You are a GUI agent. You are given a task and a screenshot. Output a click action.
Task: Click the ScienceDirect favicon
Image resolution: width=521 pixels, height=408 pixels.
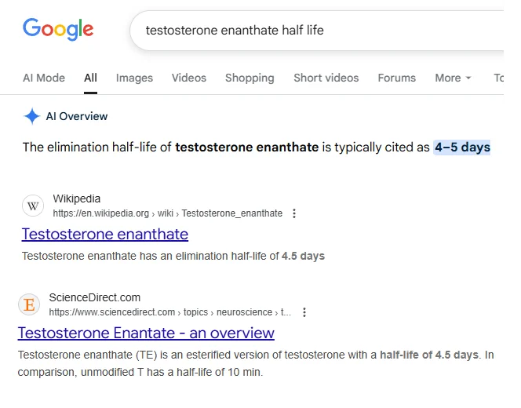click(x=29, y=304)
